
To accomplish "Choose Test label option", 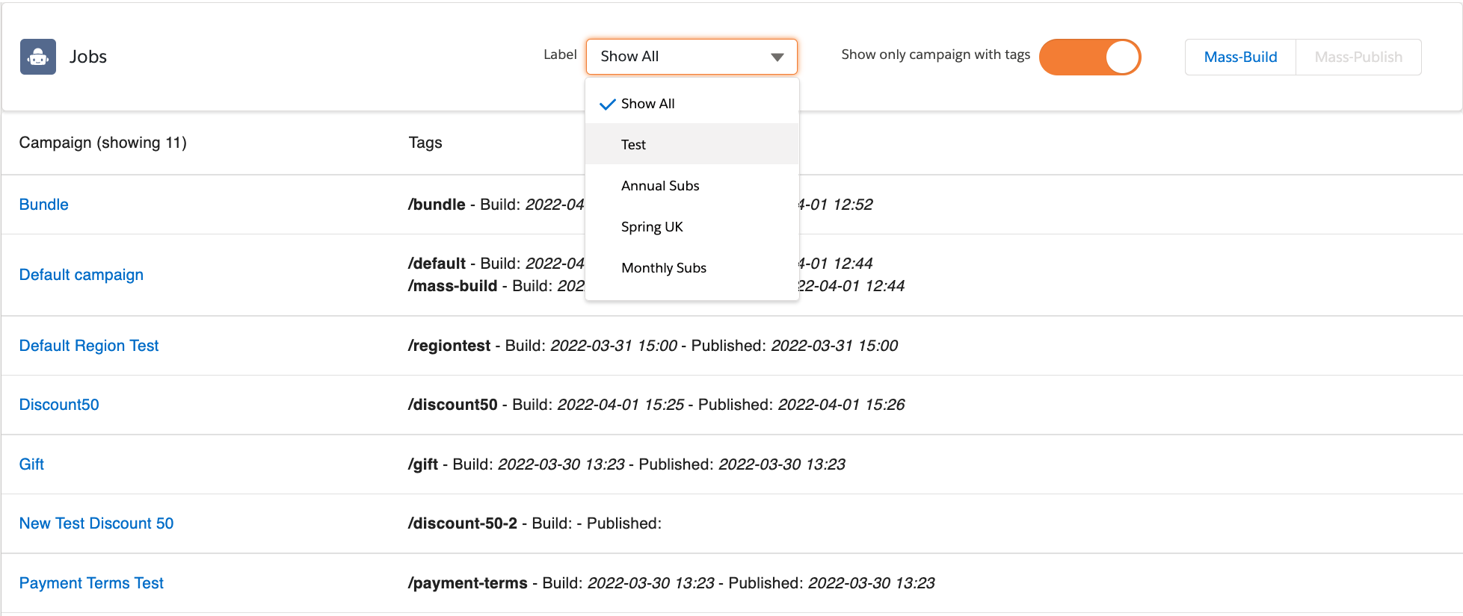I will pyautogui.click(x=692, y=144).
